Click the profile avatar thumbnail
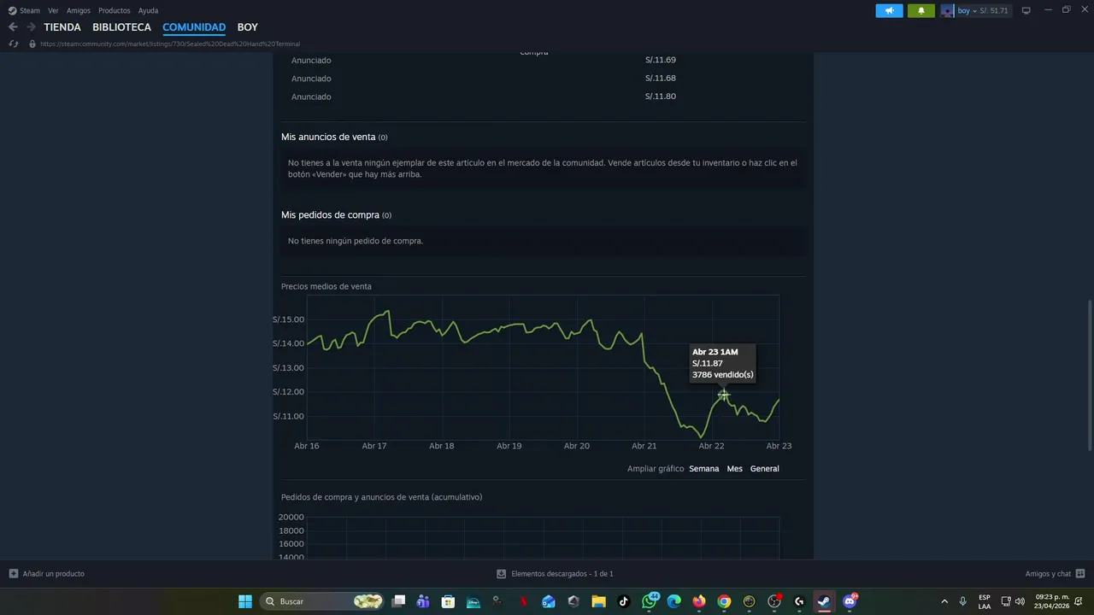This screenshot has height=615, width=1094. [x=948, y=10]
